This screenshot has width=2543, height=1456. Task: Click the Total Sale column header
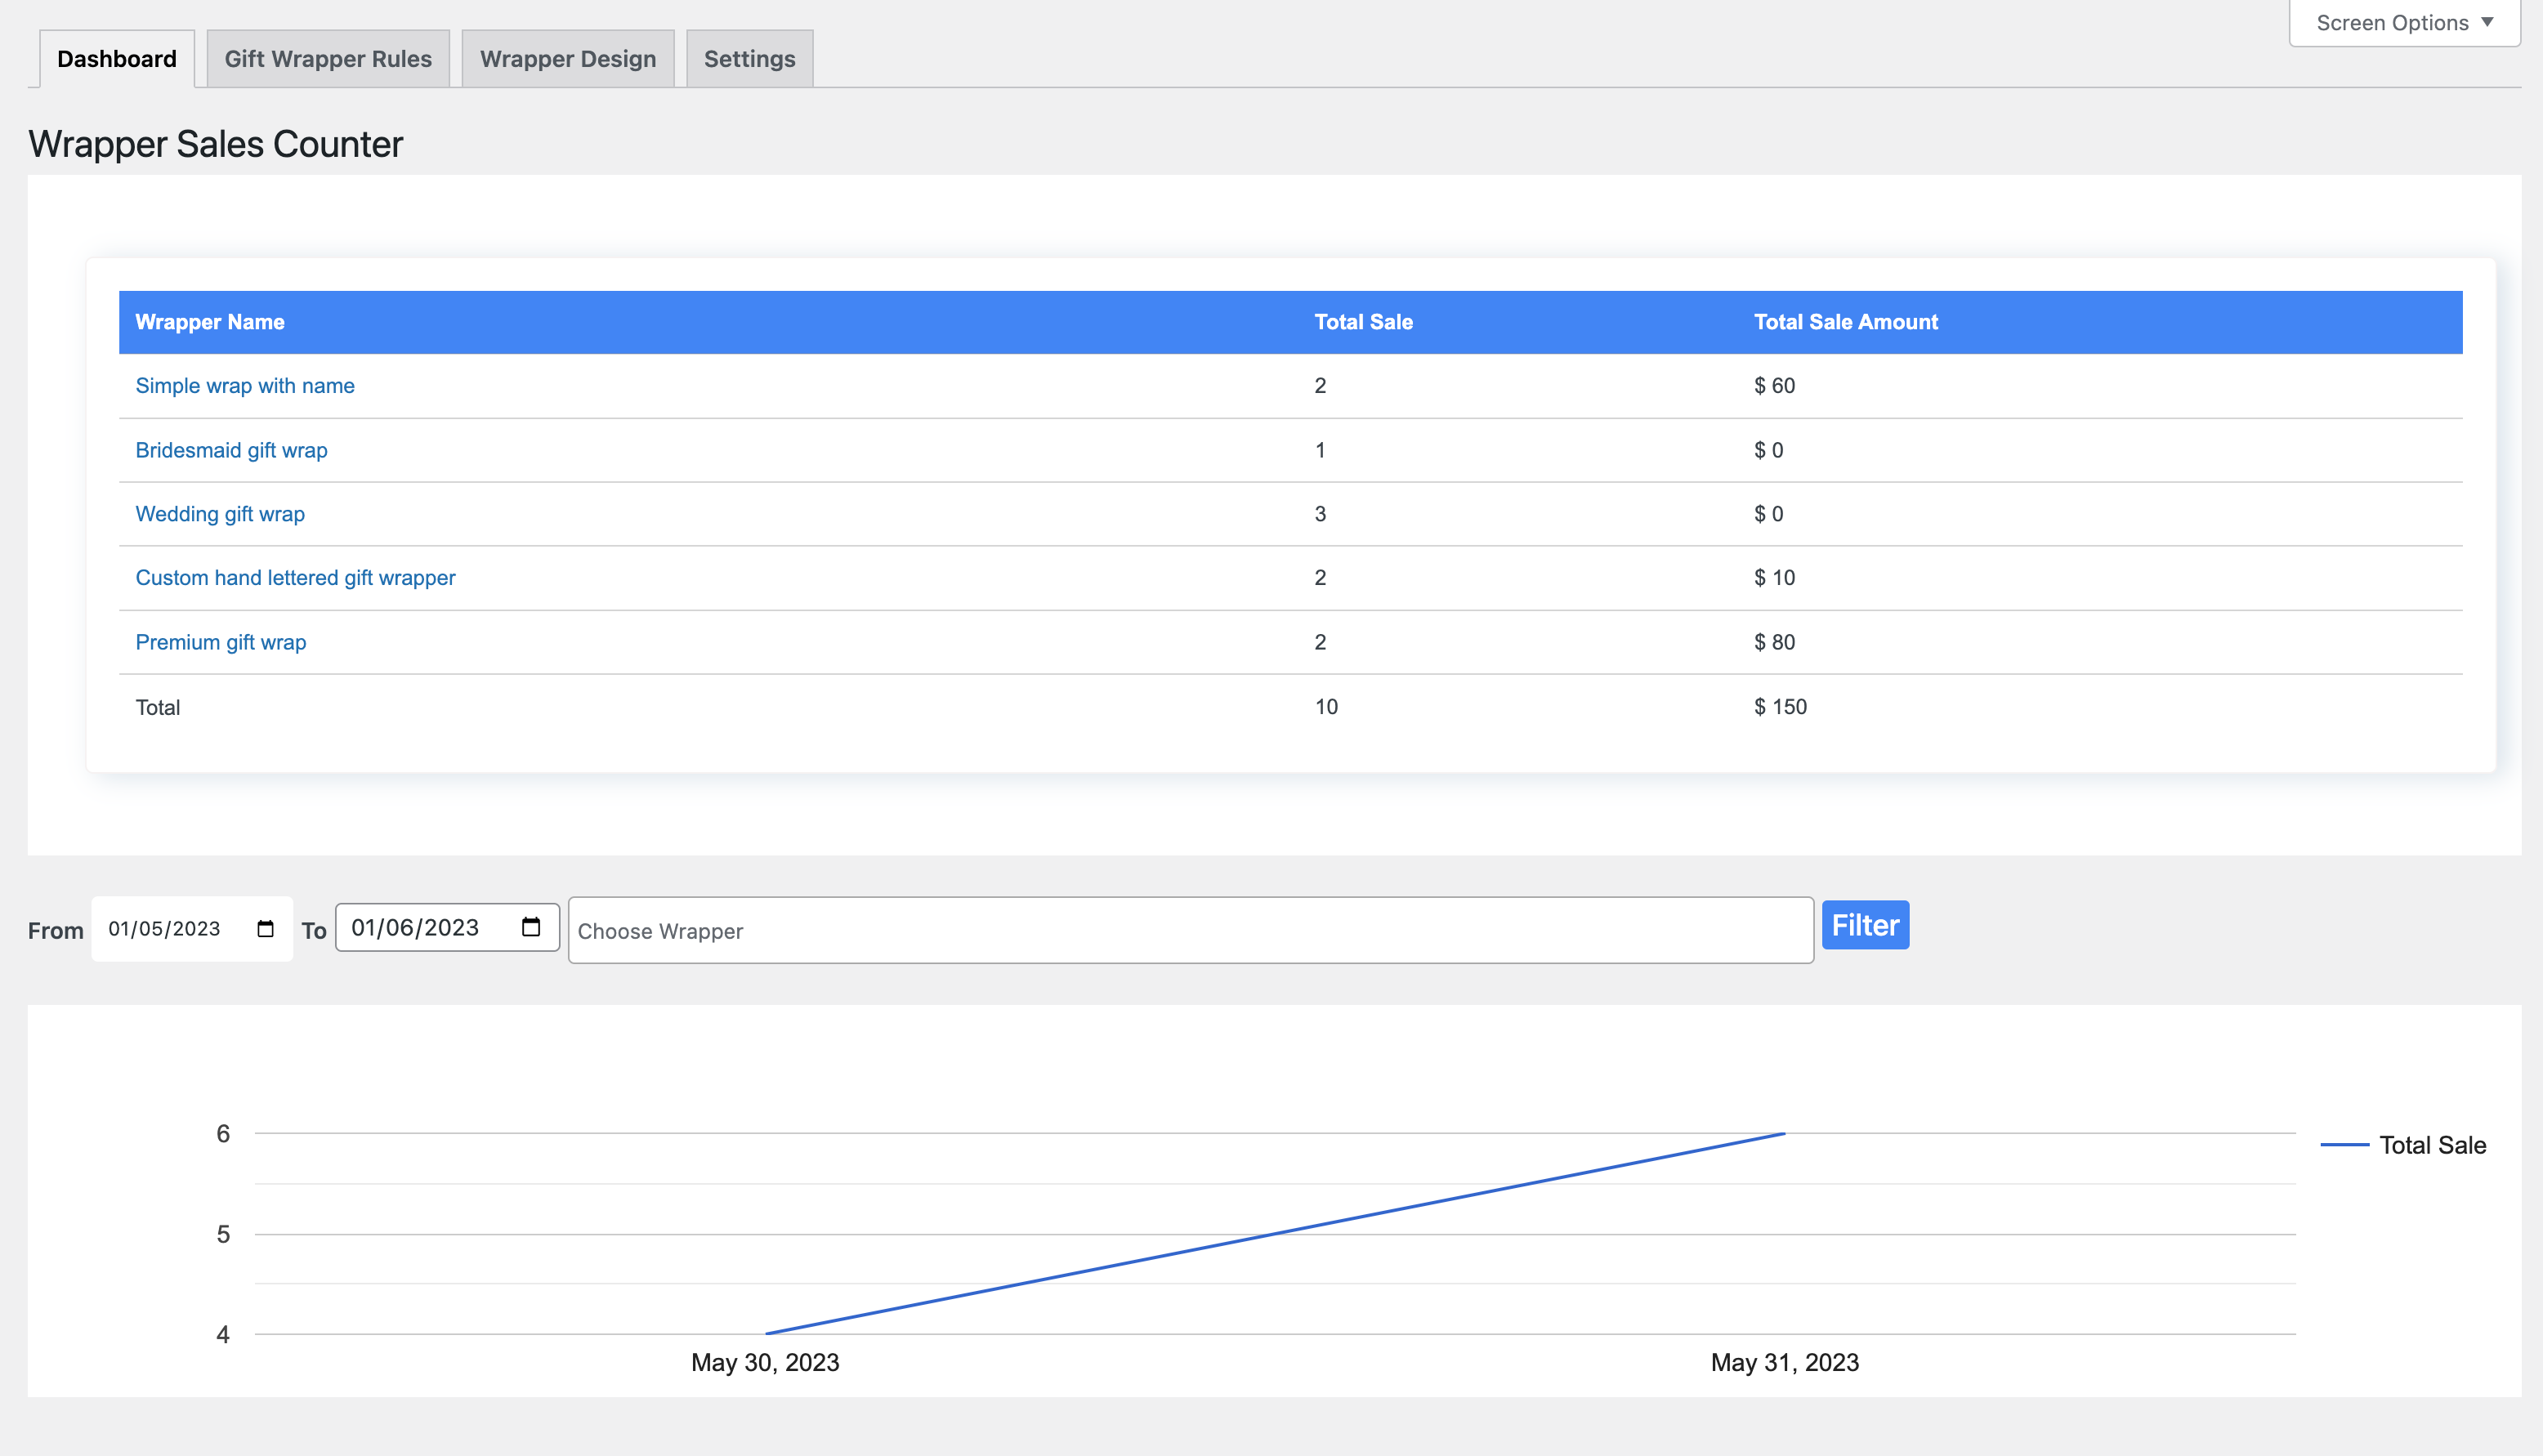[1363, 322]
